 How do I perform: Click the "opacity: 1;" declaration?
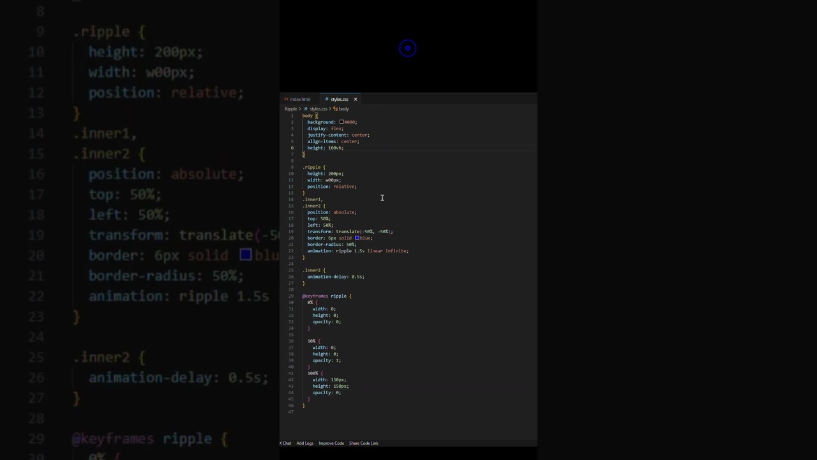pyautogui.click(x=327, y=360)
